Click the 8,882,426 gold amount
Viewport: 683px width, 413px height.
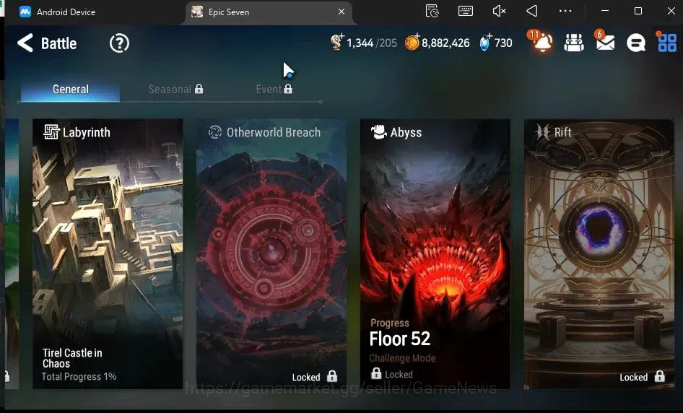[x=445, y=43]
